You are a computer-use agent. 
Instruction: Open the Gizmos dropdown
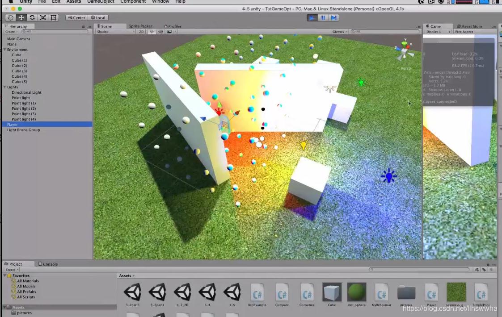(x=339, y=31)
